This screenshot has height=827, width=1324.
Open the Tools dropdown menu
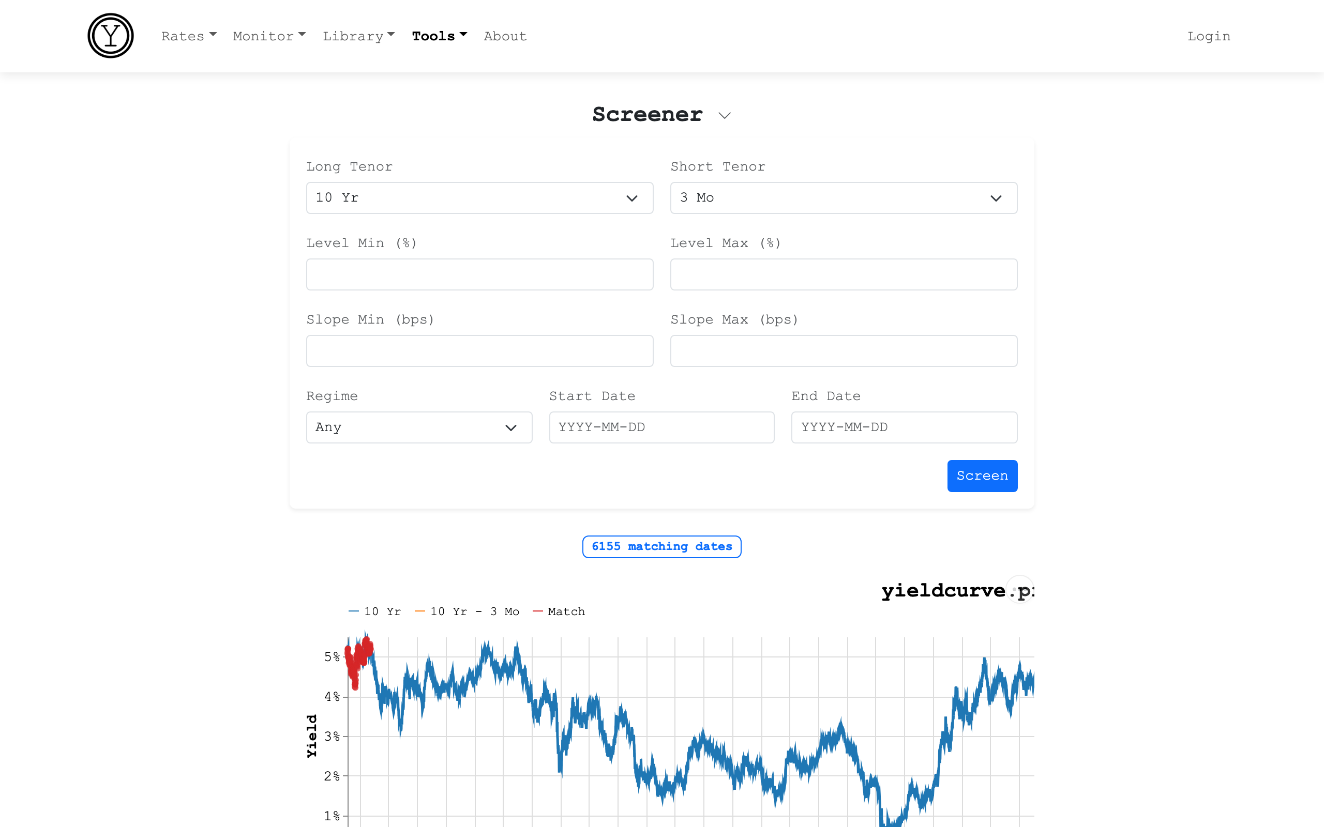tap(439, 36)
